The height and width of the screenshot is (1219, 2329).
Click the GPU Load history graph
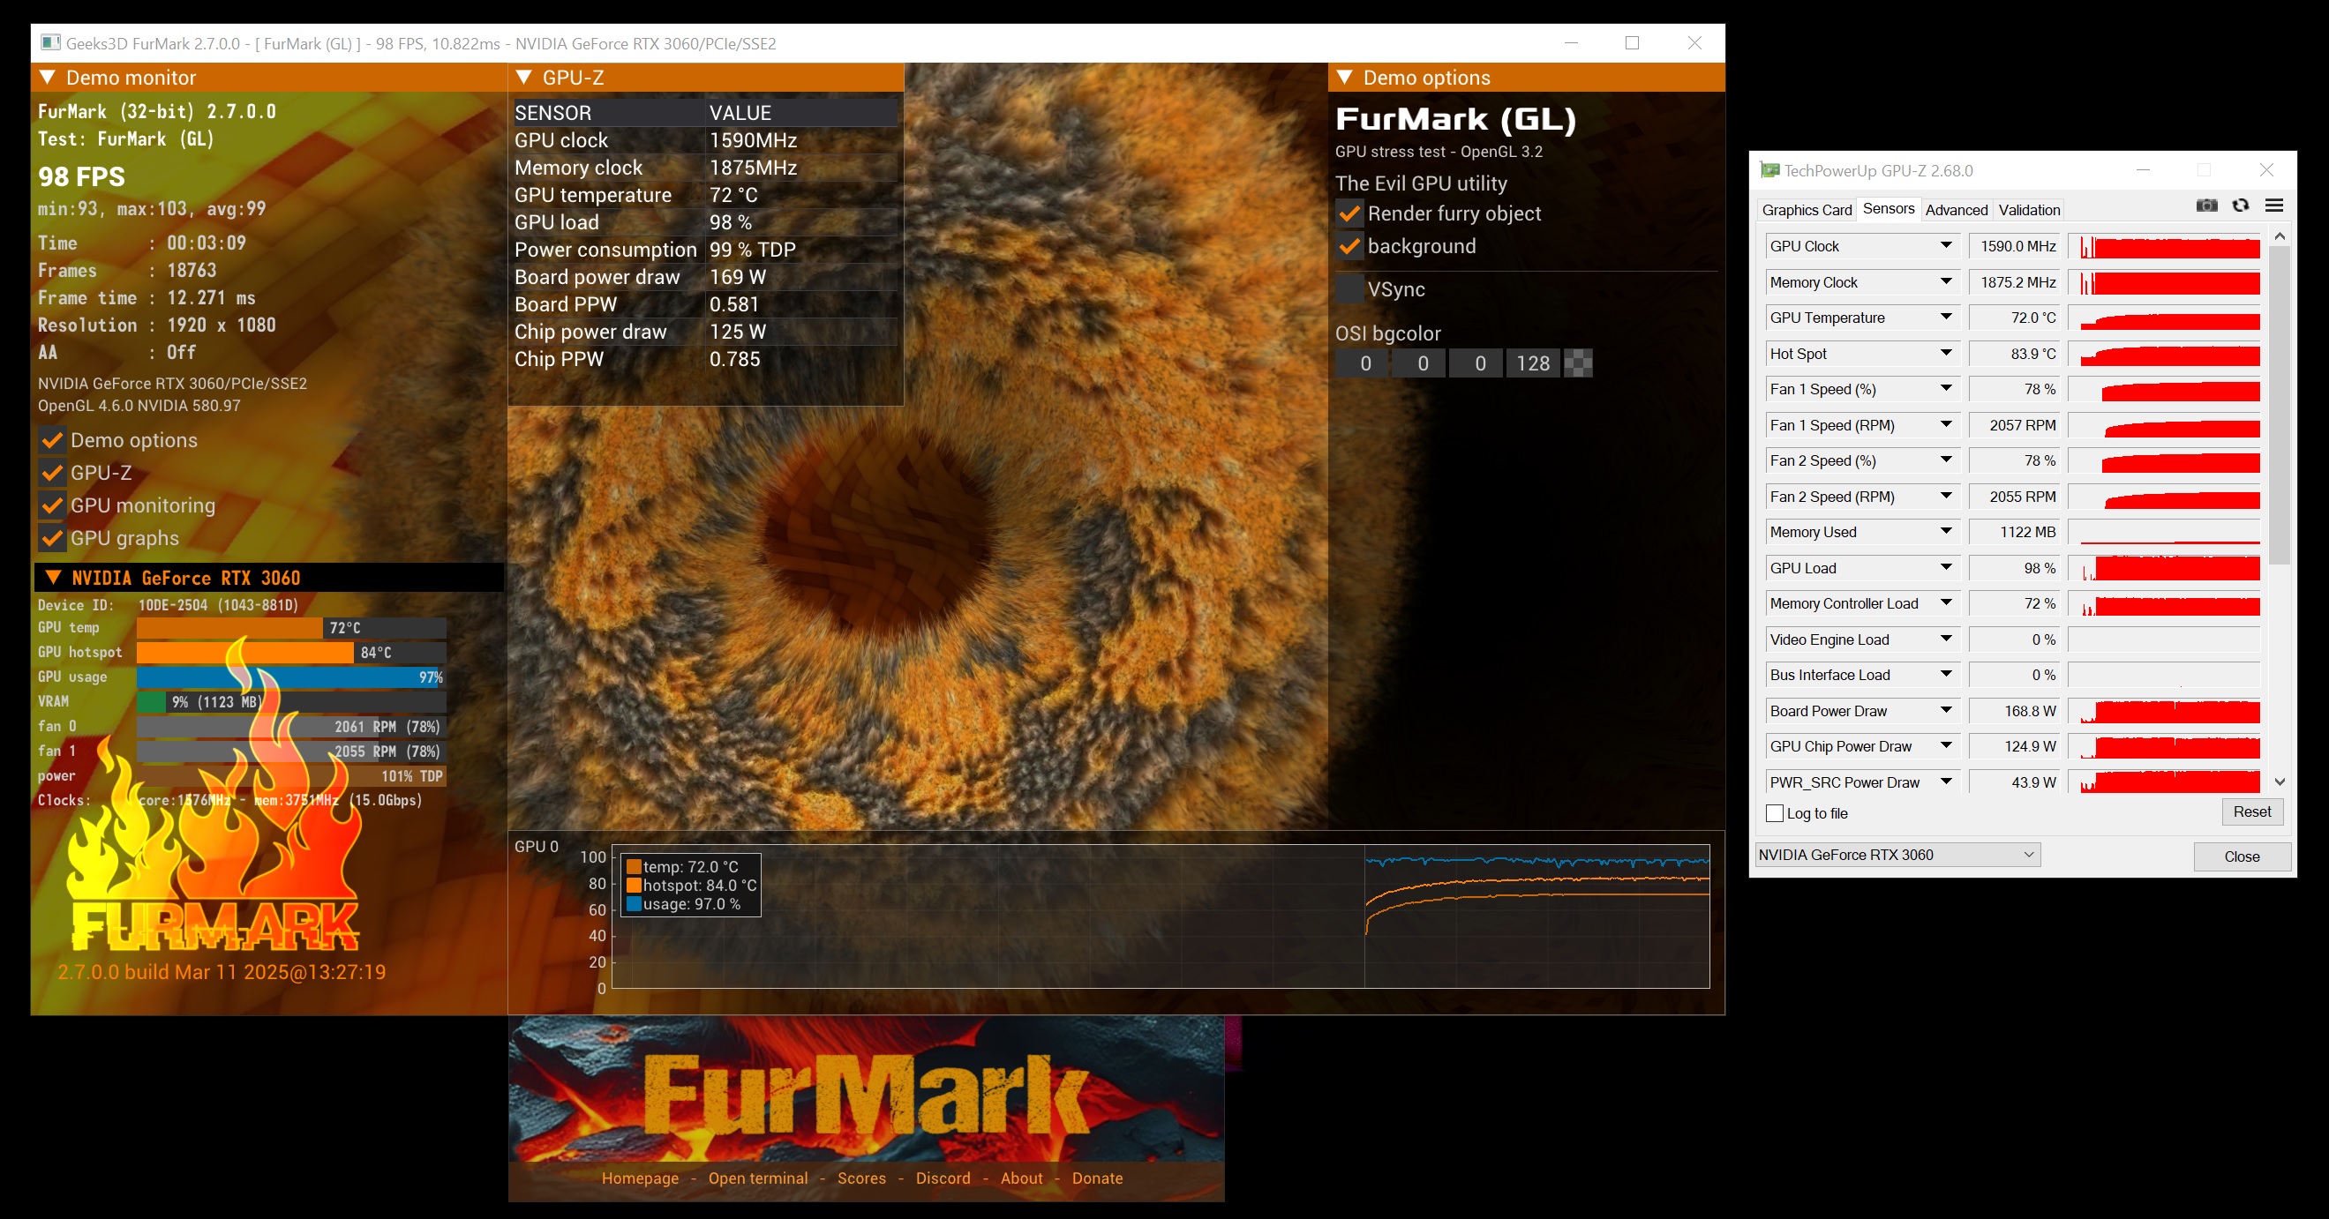click(2164, 567)
